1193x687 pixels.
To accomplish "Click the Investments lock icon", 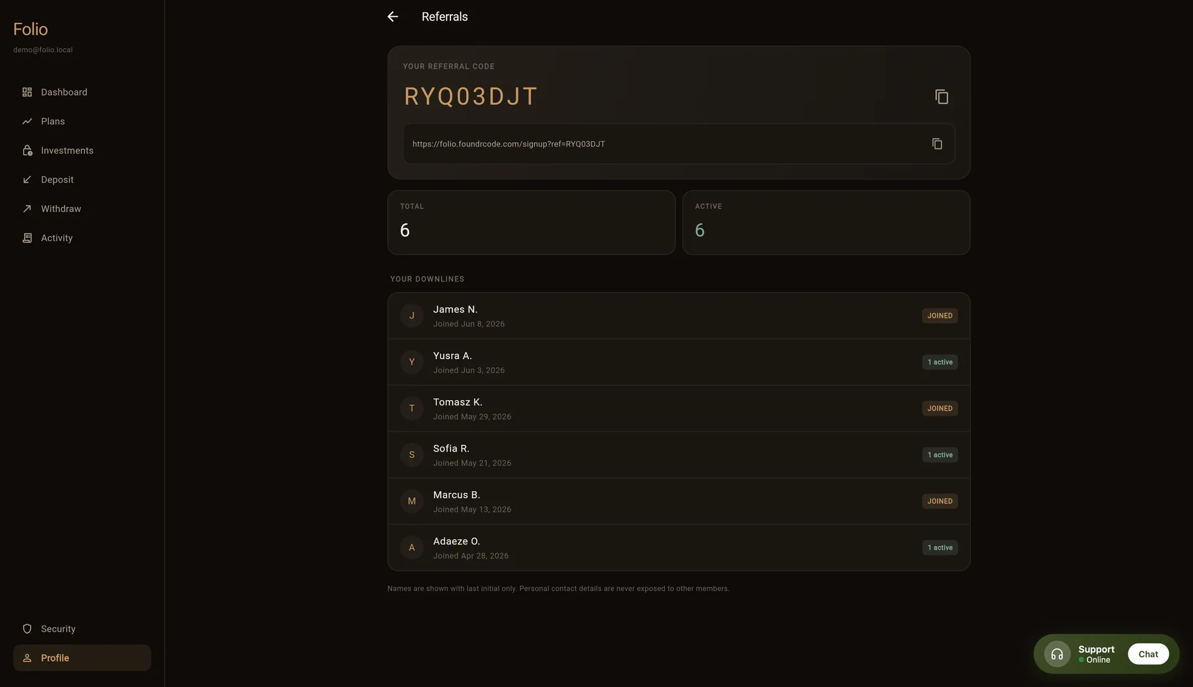I will click(x=27, y=150).
